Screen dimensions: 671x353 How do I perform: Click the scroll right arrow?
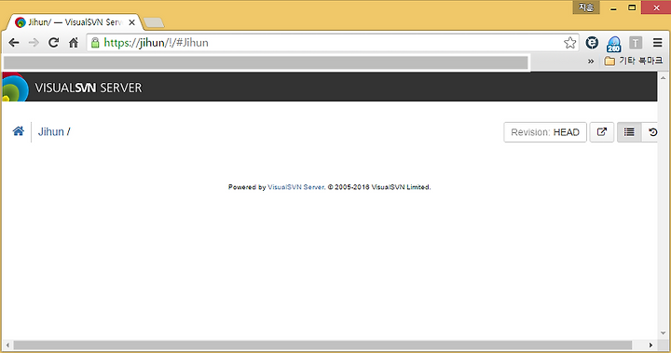pyautogui.click(x=650, y=345)
